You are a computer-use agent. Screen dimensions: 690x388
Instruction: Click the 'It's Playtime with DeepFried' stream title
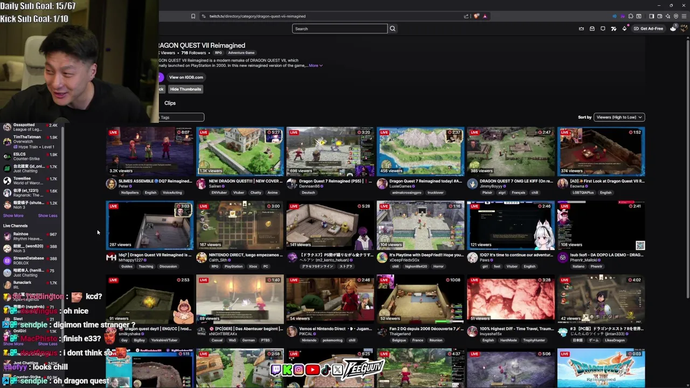point(426,255)
